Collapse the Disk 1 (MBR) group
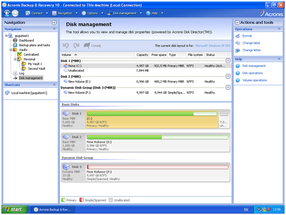 [x=228, y=61]
